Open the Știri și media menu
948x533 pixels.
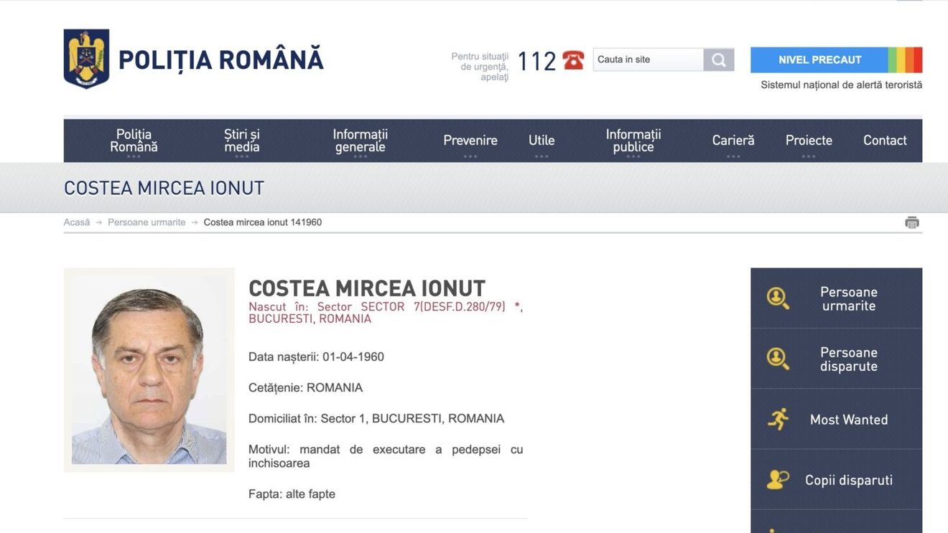click(x=242, y=141)
